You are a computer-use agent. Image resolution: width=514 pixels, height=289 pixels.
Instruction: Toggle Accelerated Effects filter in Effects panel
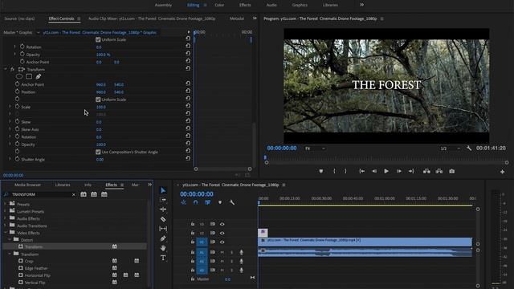(x=84, y=194)
